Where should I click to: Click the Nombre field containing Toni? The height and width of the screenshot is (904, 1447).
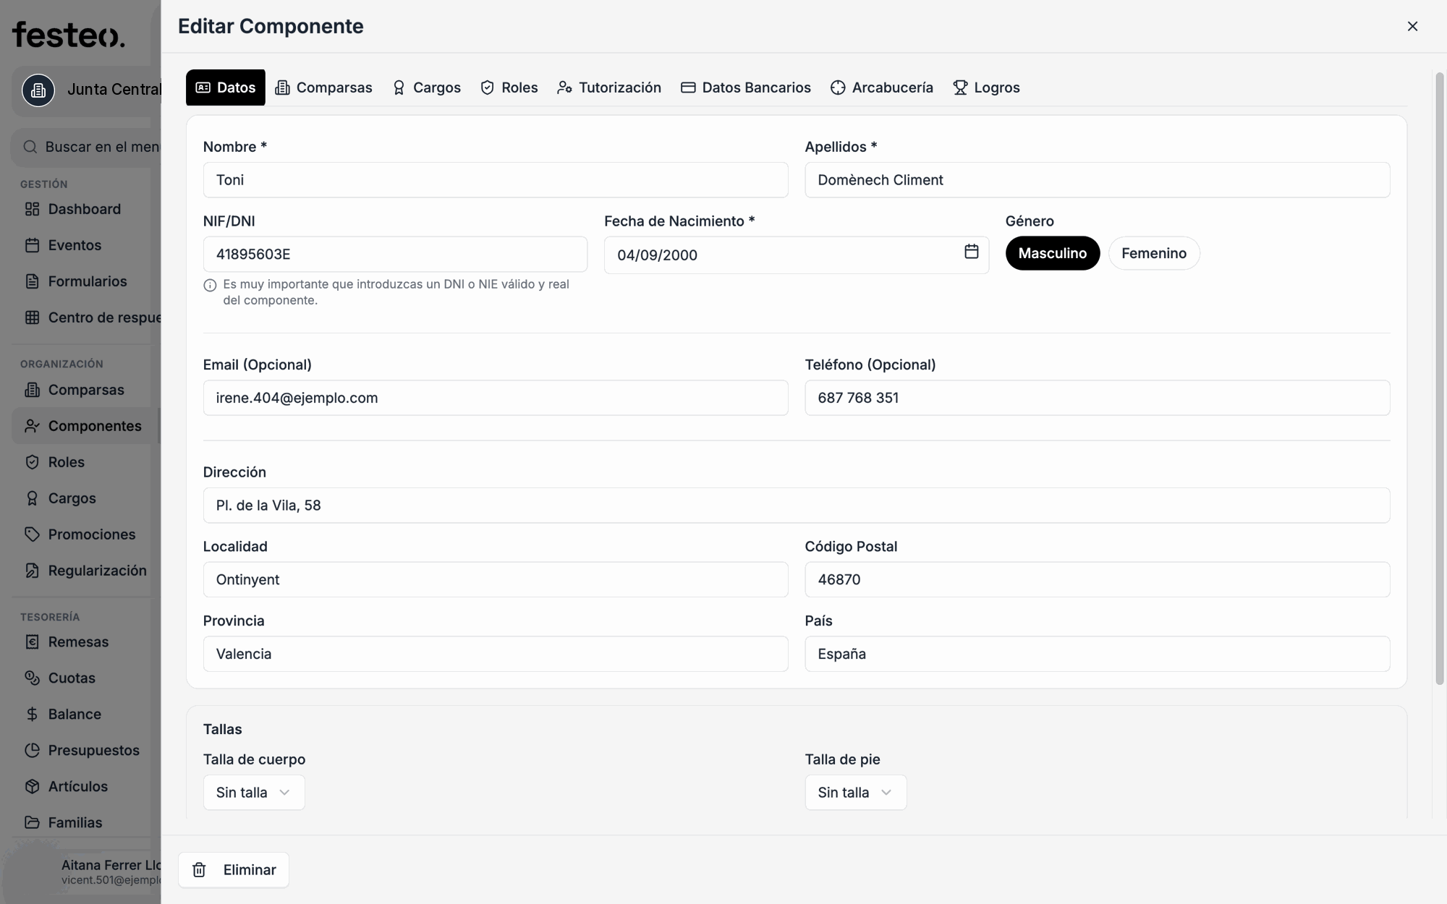496,180
